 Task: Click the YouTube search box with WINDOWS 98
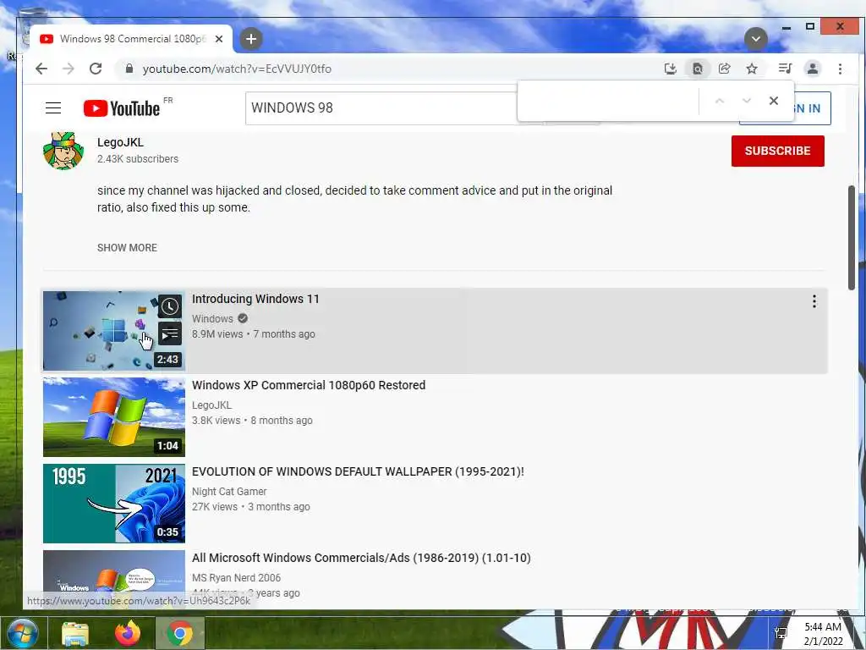(381, 107)
